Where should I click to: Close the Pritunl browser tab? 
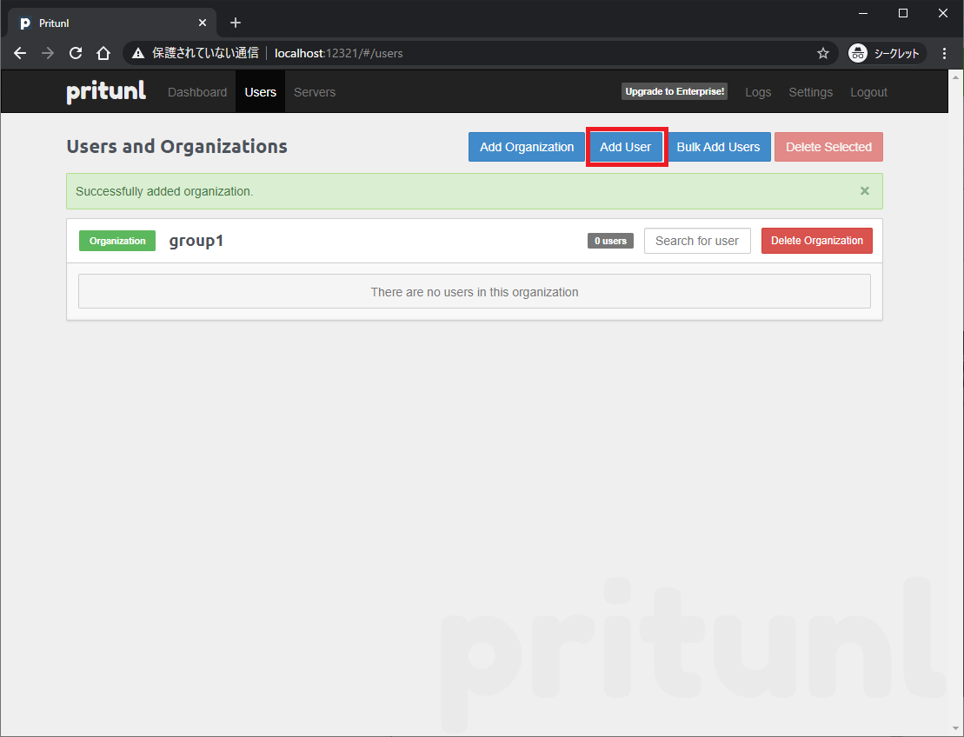click(x=203, y=23)
